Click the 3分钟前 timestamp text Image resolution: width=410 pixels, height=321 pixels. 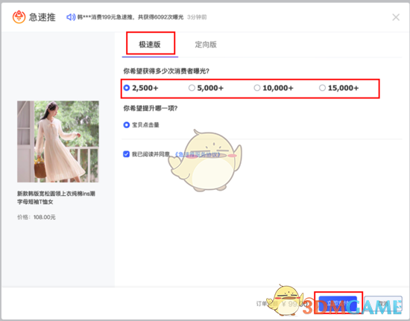[197, 17]
